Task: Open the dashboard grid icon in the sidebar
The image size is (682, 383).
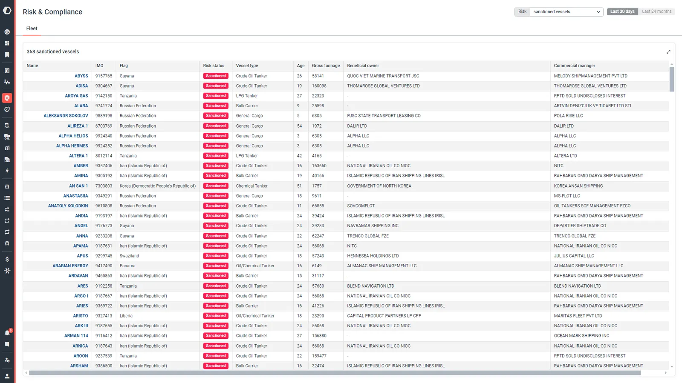Action: point(7,43)
